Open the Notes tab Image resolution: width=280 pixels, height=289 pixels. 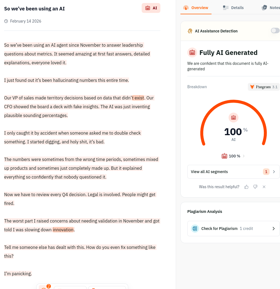[271, 8]
